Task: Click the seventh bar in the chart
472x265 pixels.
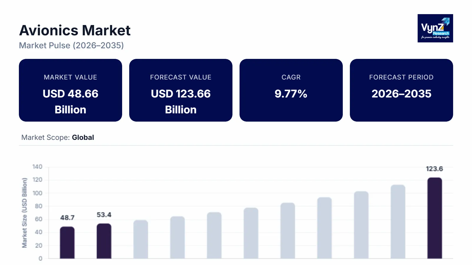Action: pos(288,231)
